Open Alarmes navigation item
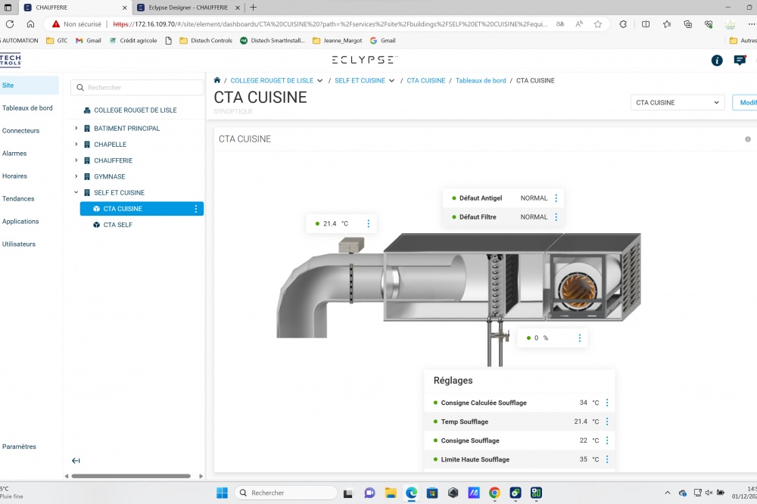This screenshot has width=757, height=504. pos(14,153)
